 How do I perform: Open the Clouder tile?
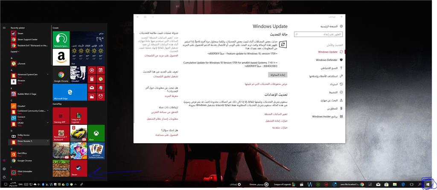(x=79, y=75)
